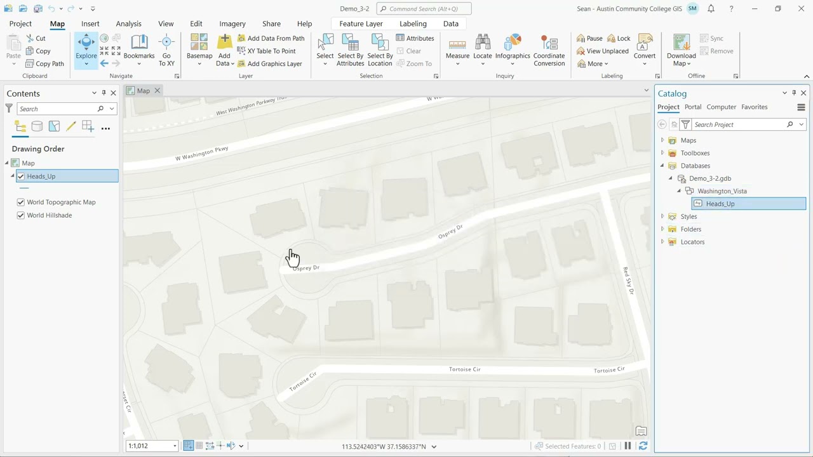Click in the Command Search box
The height and width of the screenshot is (457, 813).
(424, 9)
